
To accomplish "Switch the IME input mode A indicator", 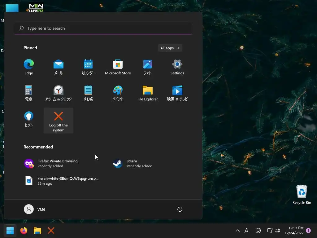I will point(246,231).
